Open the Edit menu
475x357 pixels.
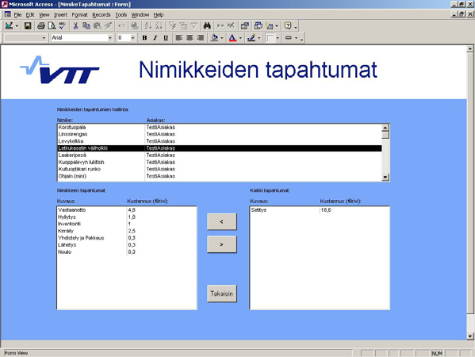30,14
